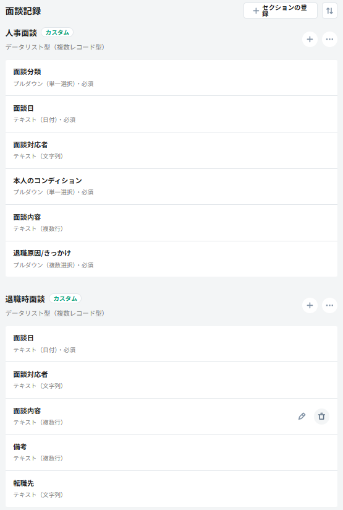Add a field to 退職時面談 section

click(x=310, y=305)
